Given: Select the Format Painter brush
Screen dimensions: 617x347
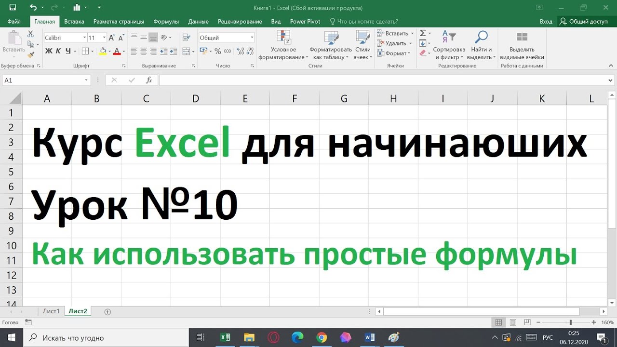Looking at the screenshot, I should point(30,55).
